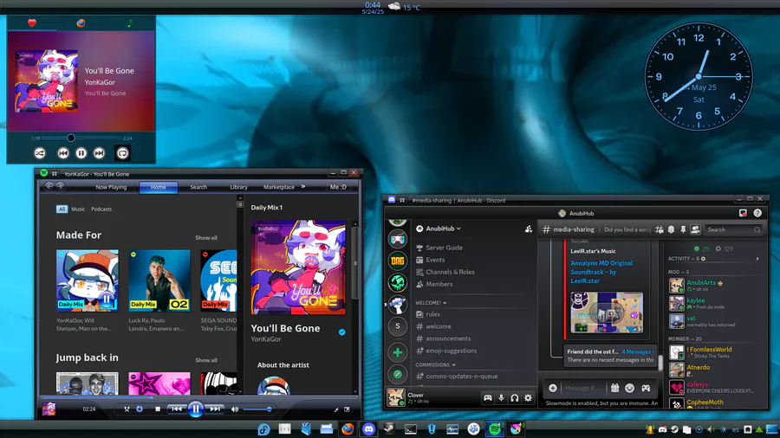Toggle shuffle in Spotify player bar
The height and width of the screenshot is (438, 780).
point(127,409)
